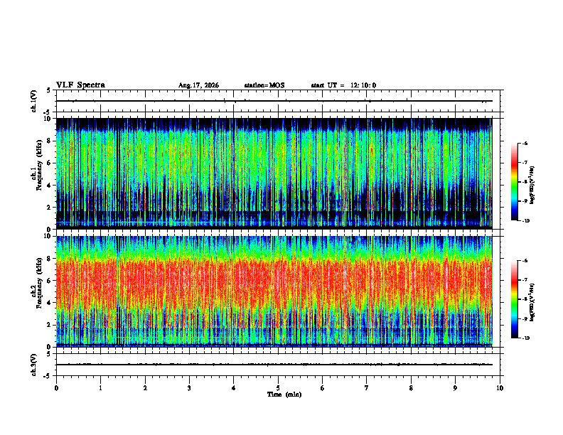
Task: Click the -6 label on ch.1 color scale
Action: tap(525, 144)
